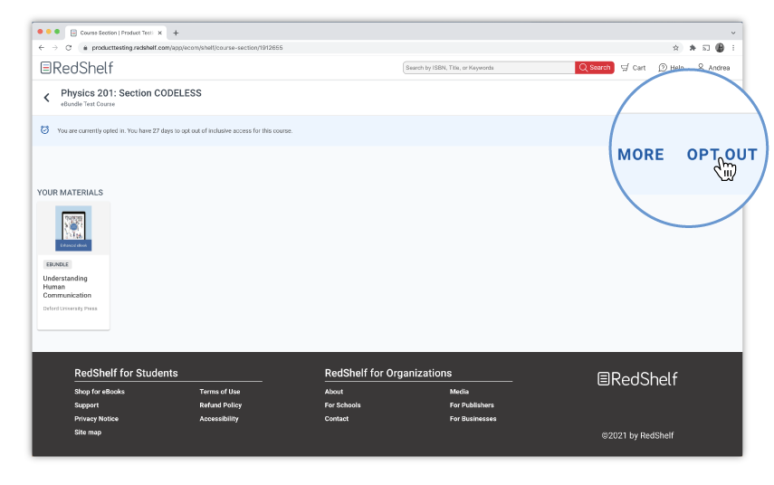Open the Terms of Use footer link

coord(220,392)
